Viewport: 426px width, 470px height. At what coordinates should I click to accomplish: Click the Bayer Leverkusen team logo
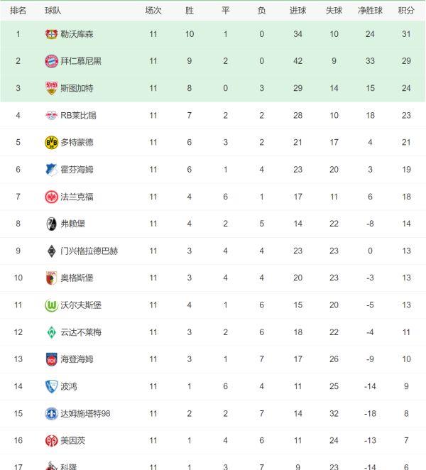[x=51, y=34]
